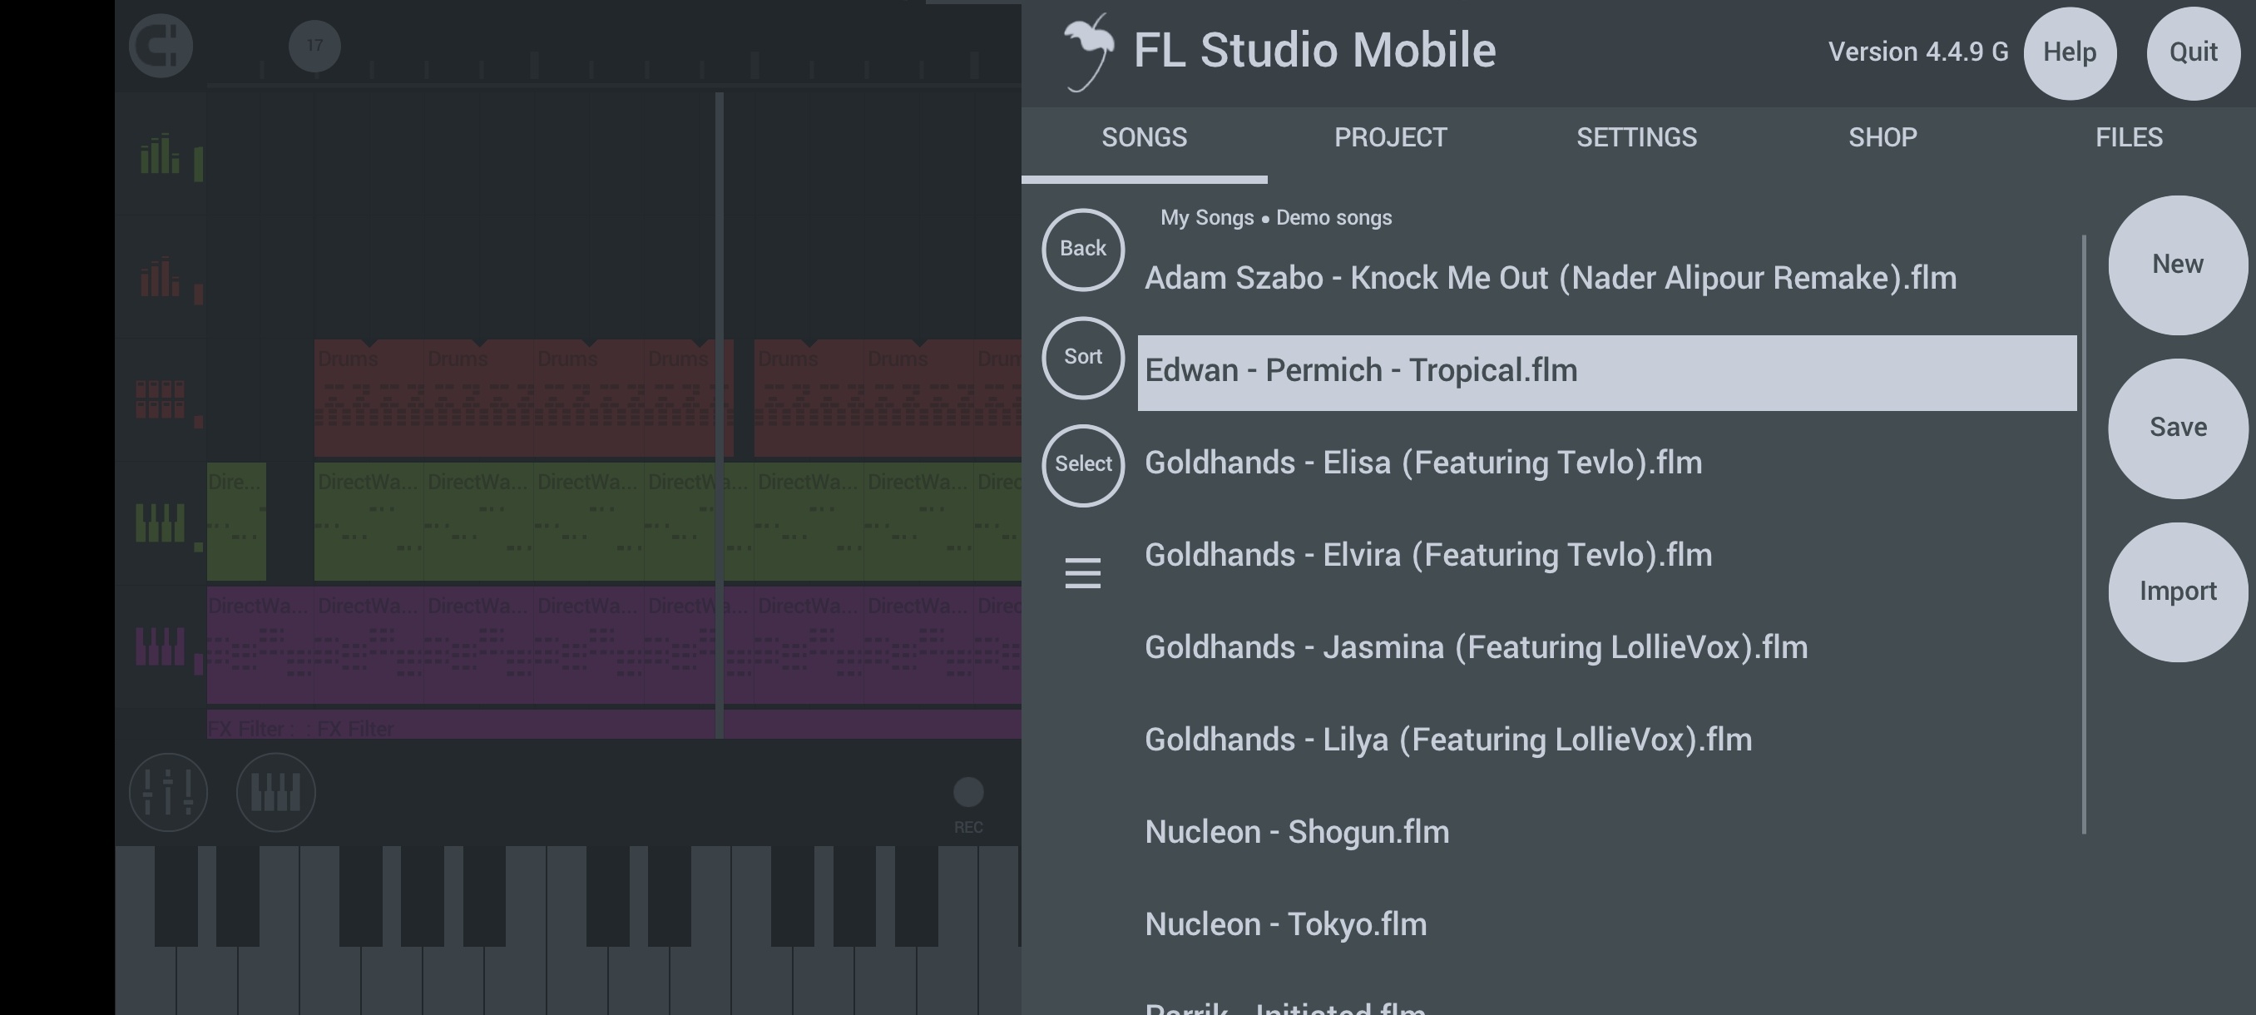
Task: Open the song list hamburger menu
Action: coord(1082,573)
